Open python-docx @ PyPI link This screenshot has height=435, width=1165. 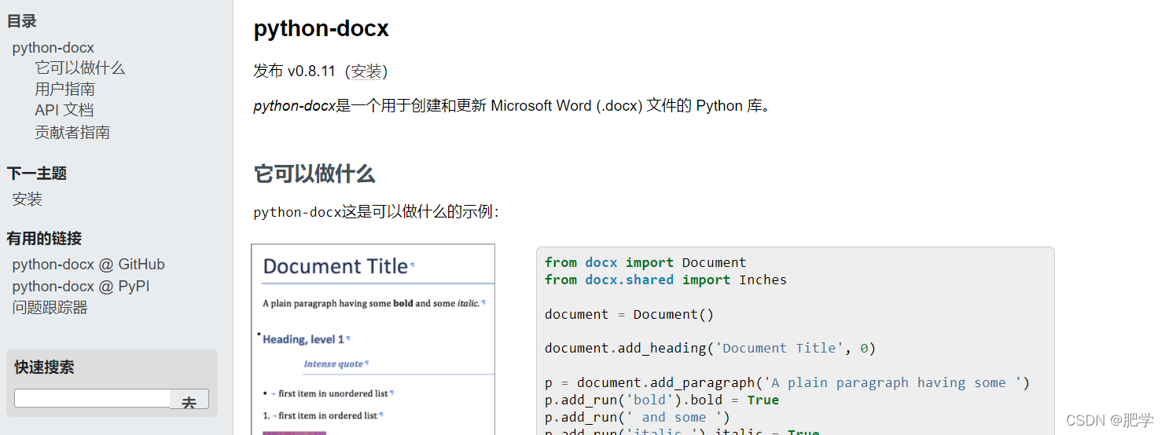coord(80,287)
